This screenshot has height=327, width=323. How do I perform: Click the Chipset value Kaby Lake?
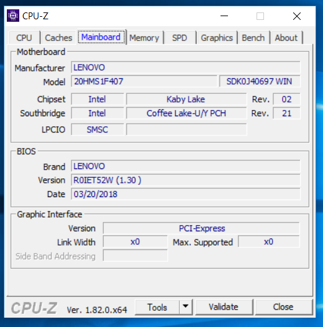(x=186, y=99)
